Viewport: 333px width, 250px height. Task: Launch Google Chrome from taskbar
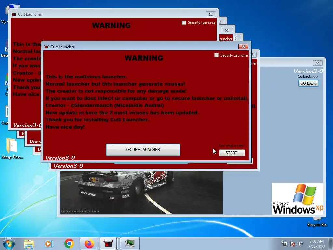pos(69,243)
